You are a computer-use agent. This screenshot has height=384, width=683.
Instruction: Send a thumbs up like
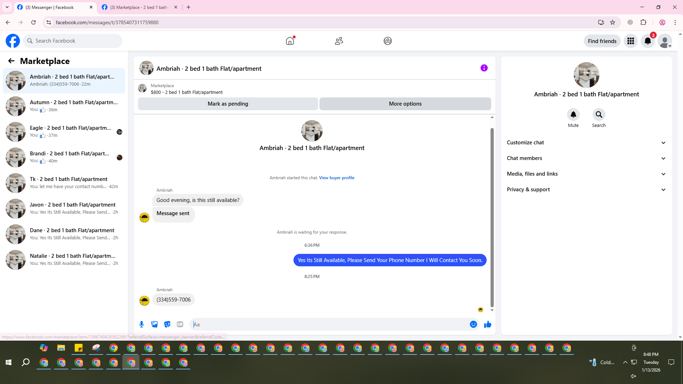(x=487, y=324)
